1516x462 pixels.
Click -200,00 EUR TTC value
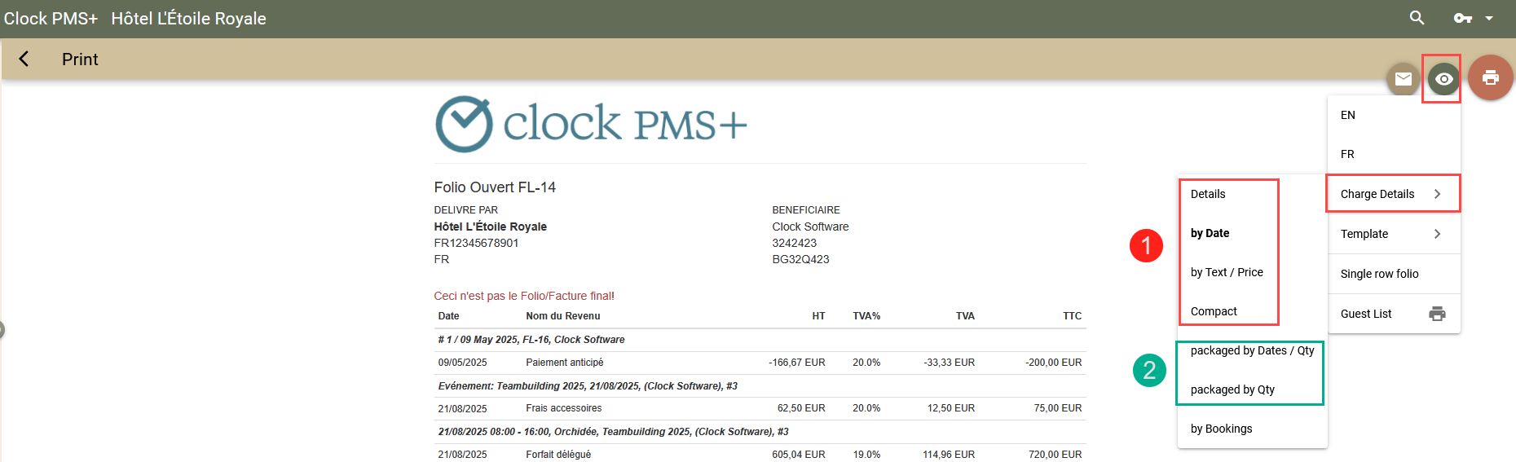click(x=1053, y=363)
